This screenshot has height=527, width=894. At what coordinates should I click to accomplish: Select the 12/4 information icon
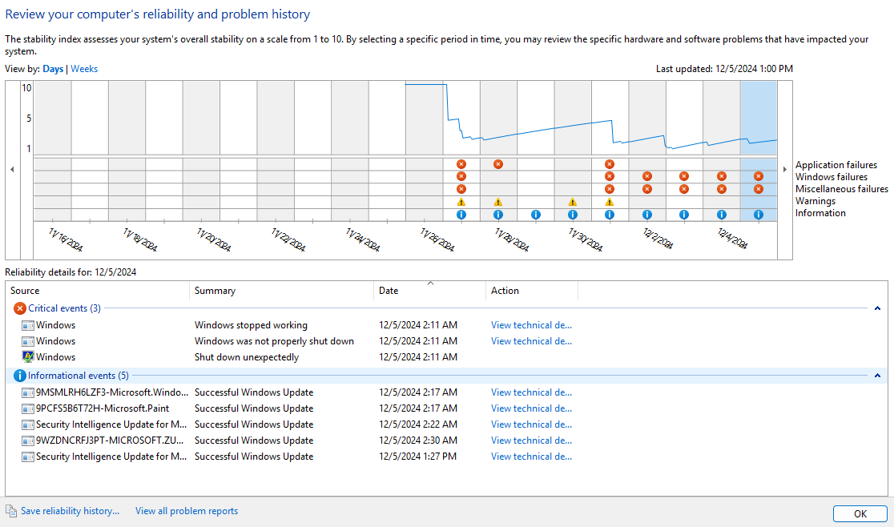click(722, 215)
